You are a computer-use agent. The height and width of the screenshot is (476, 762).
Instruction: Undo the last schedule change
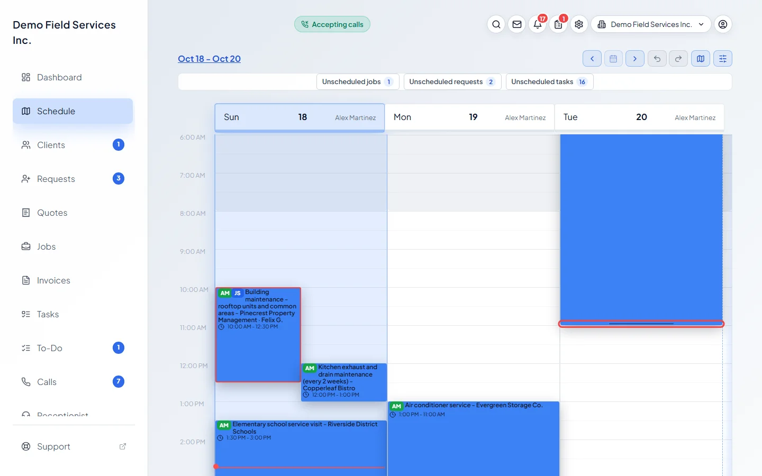pyautogui.click(x=657, y=59)
